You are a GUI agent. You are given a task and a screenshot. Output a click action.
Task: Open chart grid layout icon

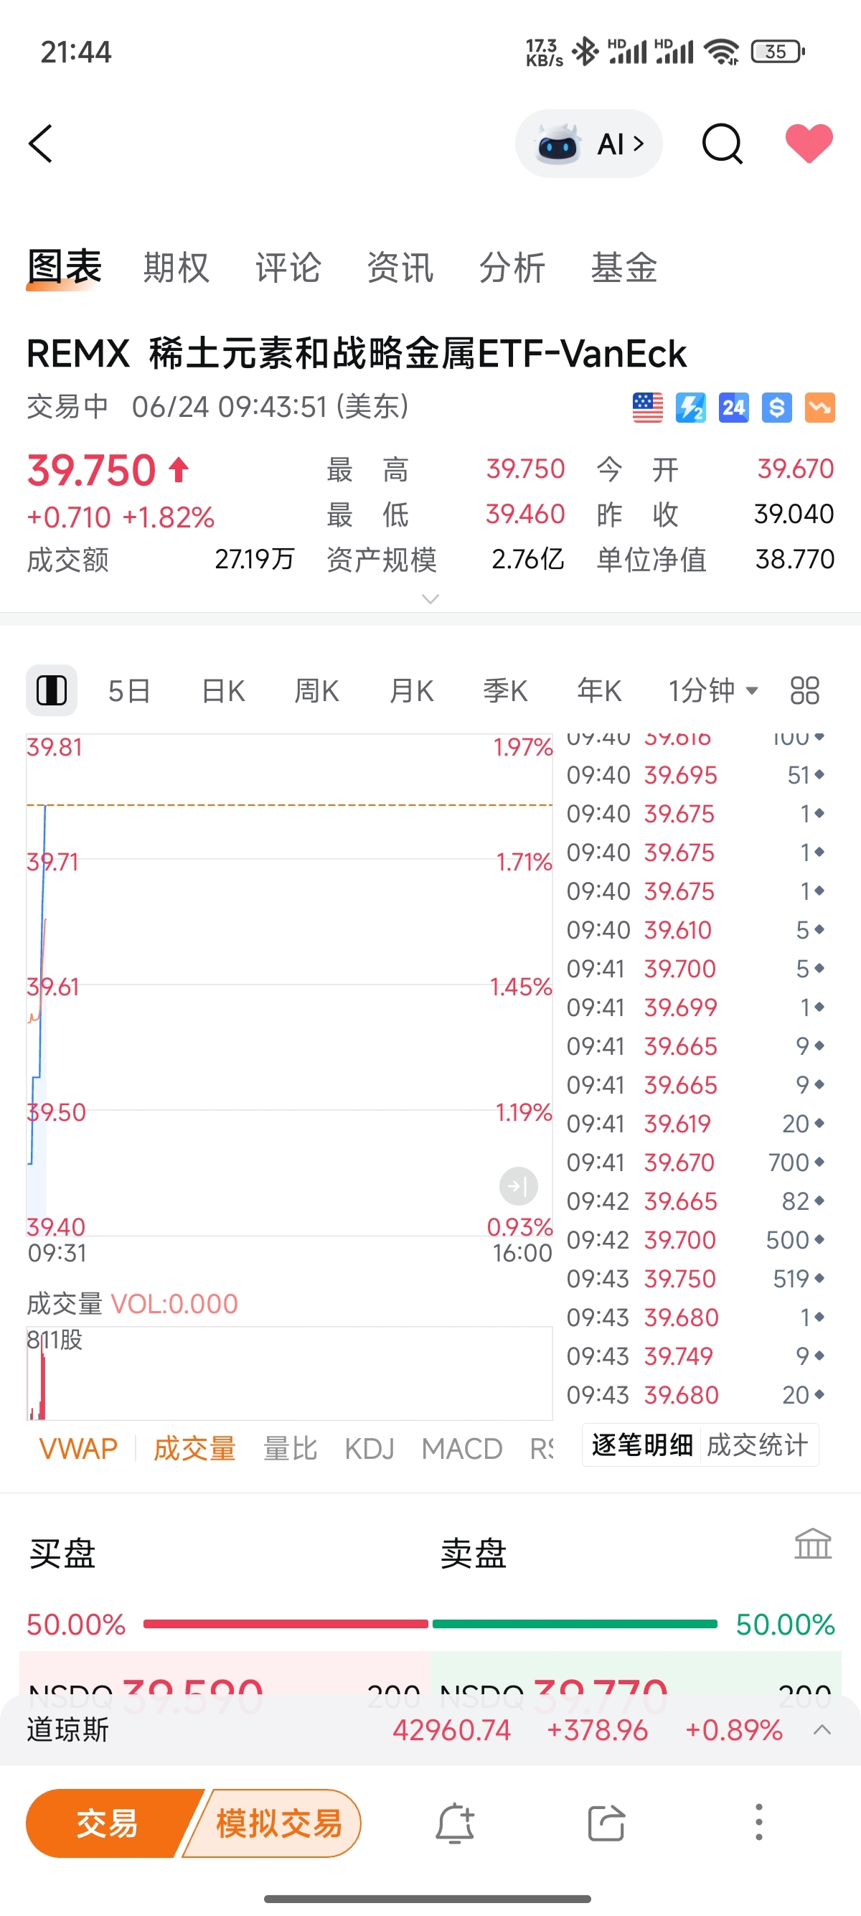click(804, 690)
